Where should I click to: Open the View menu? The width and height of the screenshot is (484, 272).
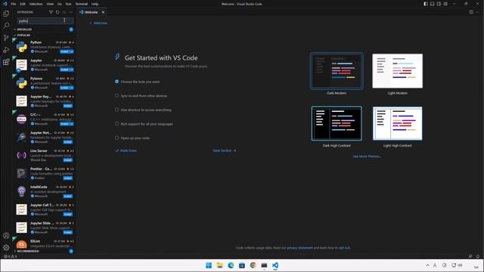point(50,4)
